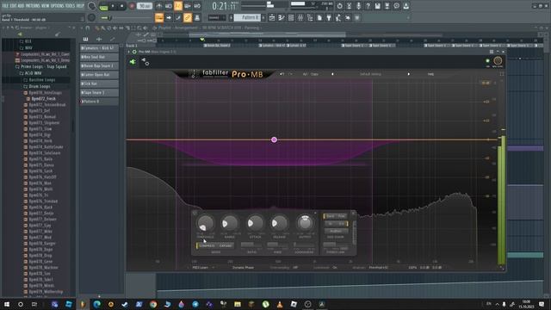The height and width of the screenshot is (310, 551).
Task: Open the MIDI Learn dropdown in Pro-MB
Action: click(x=203, y=268)
